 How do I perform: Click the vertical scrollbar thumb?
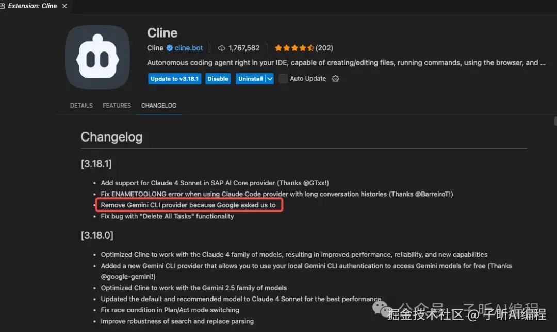pyautogui.click(x=555, y=121)
